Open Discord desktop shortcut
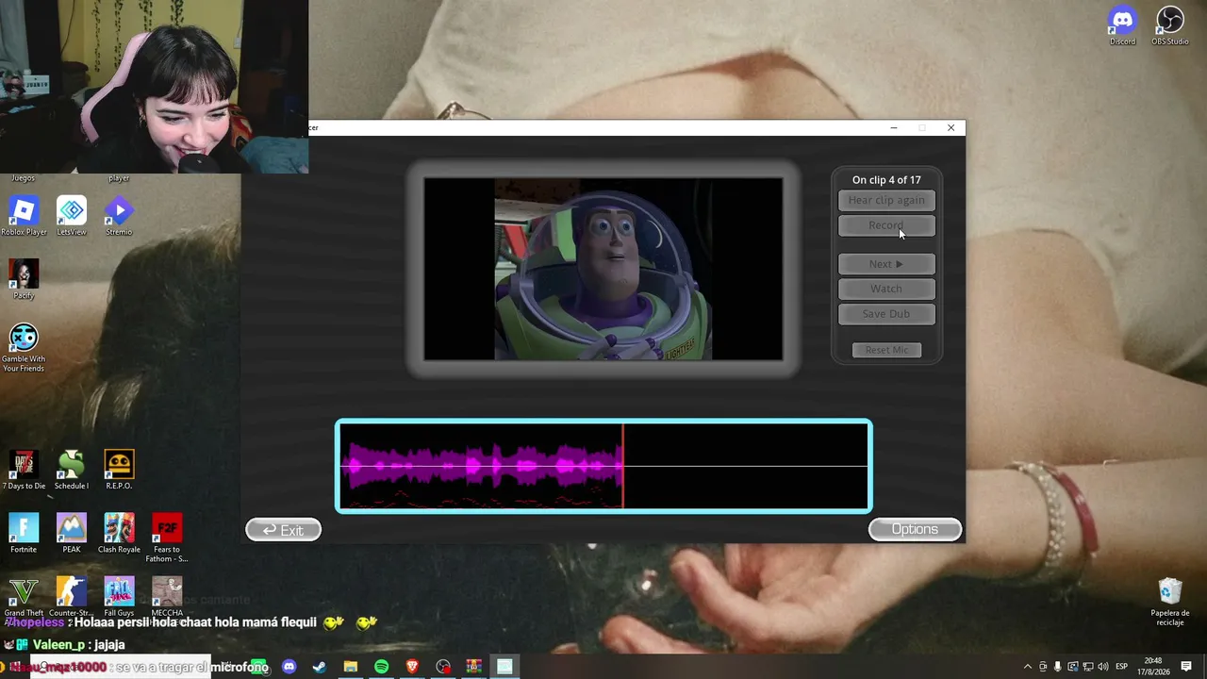 pyautogui.click(x=1122, y=25)
